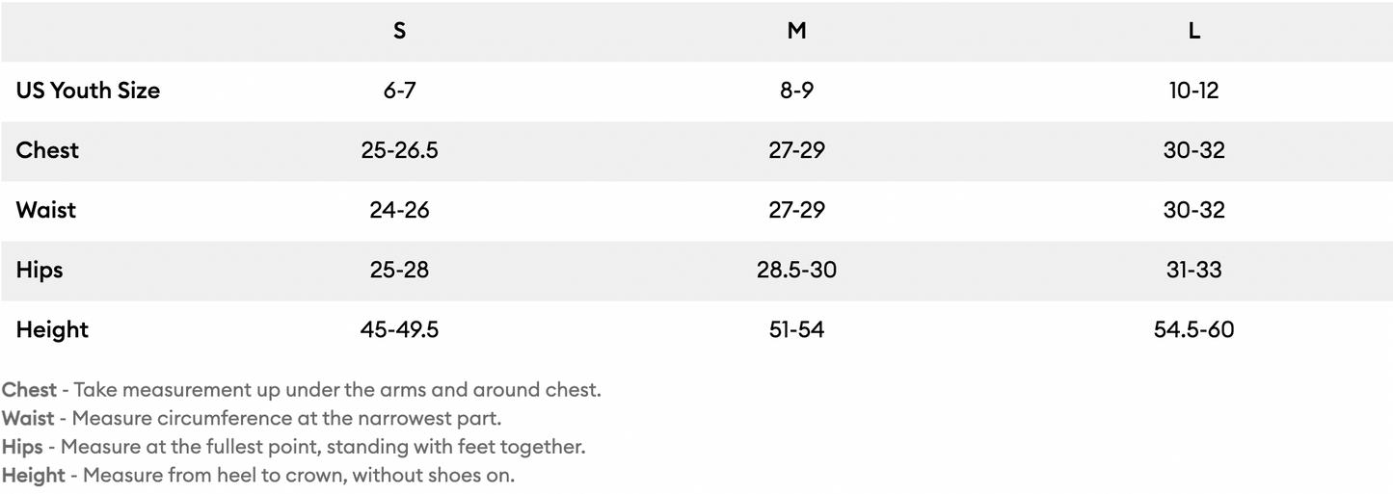Screen dimensions: 1393x494
Task: Click the M column header
Action: (796, 31)
